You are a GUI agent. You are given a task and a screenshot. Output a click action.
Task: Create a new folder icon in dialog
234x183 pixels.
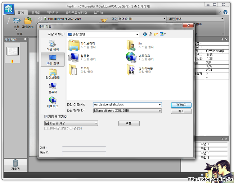coord(156,34)
